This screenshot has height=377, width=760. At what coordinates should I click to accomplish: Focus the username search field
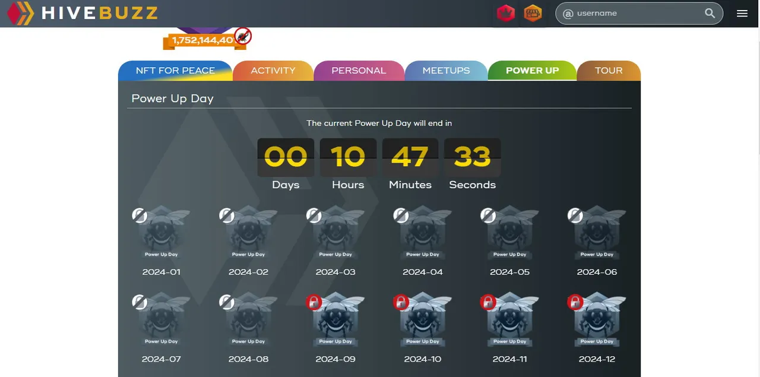coord(639,13)
